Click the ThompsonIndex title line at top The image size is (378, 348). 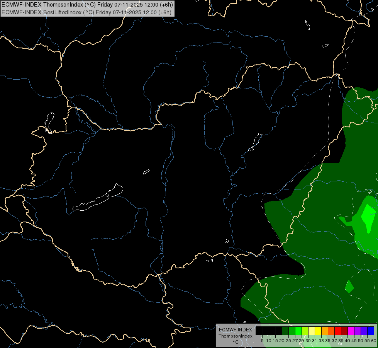pos(87,5)
